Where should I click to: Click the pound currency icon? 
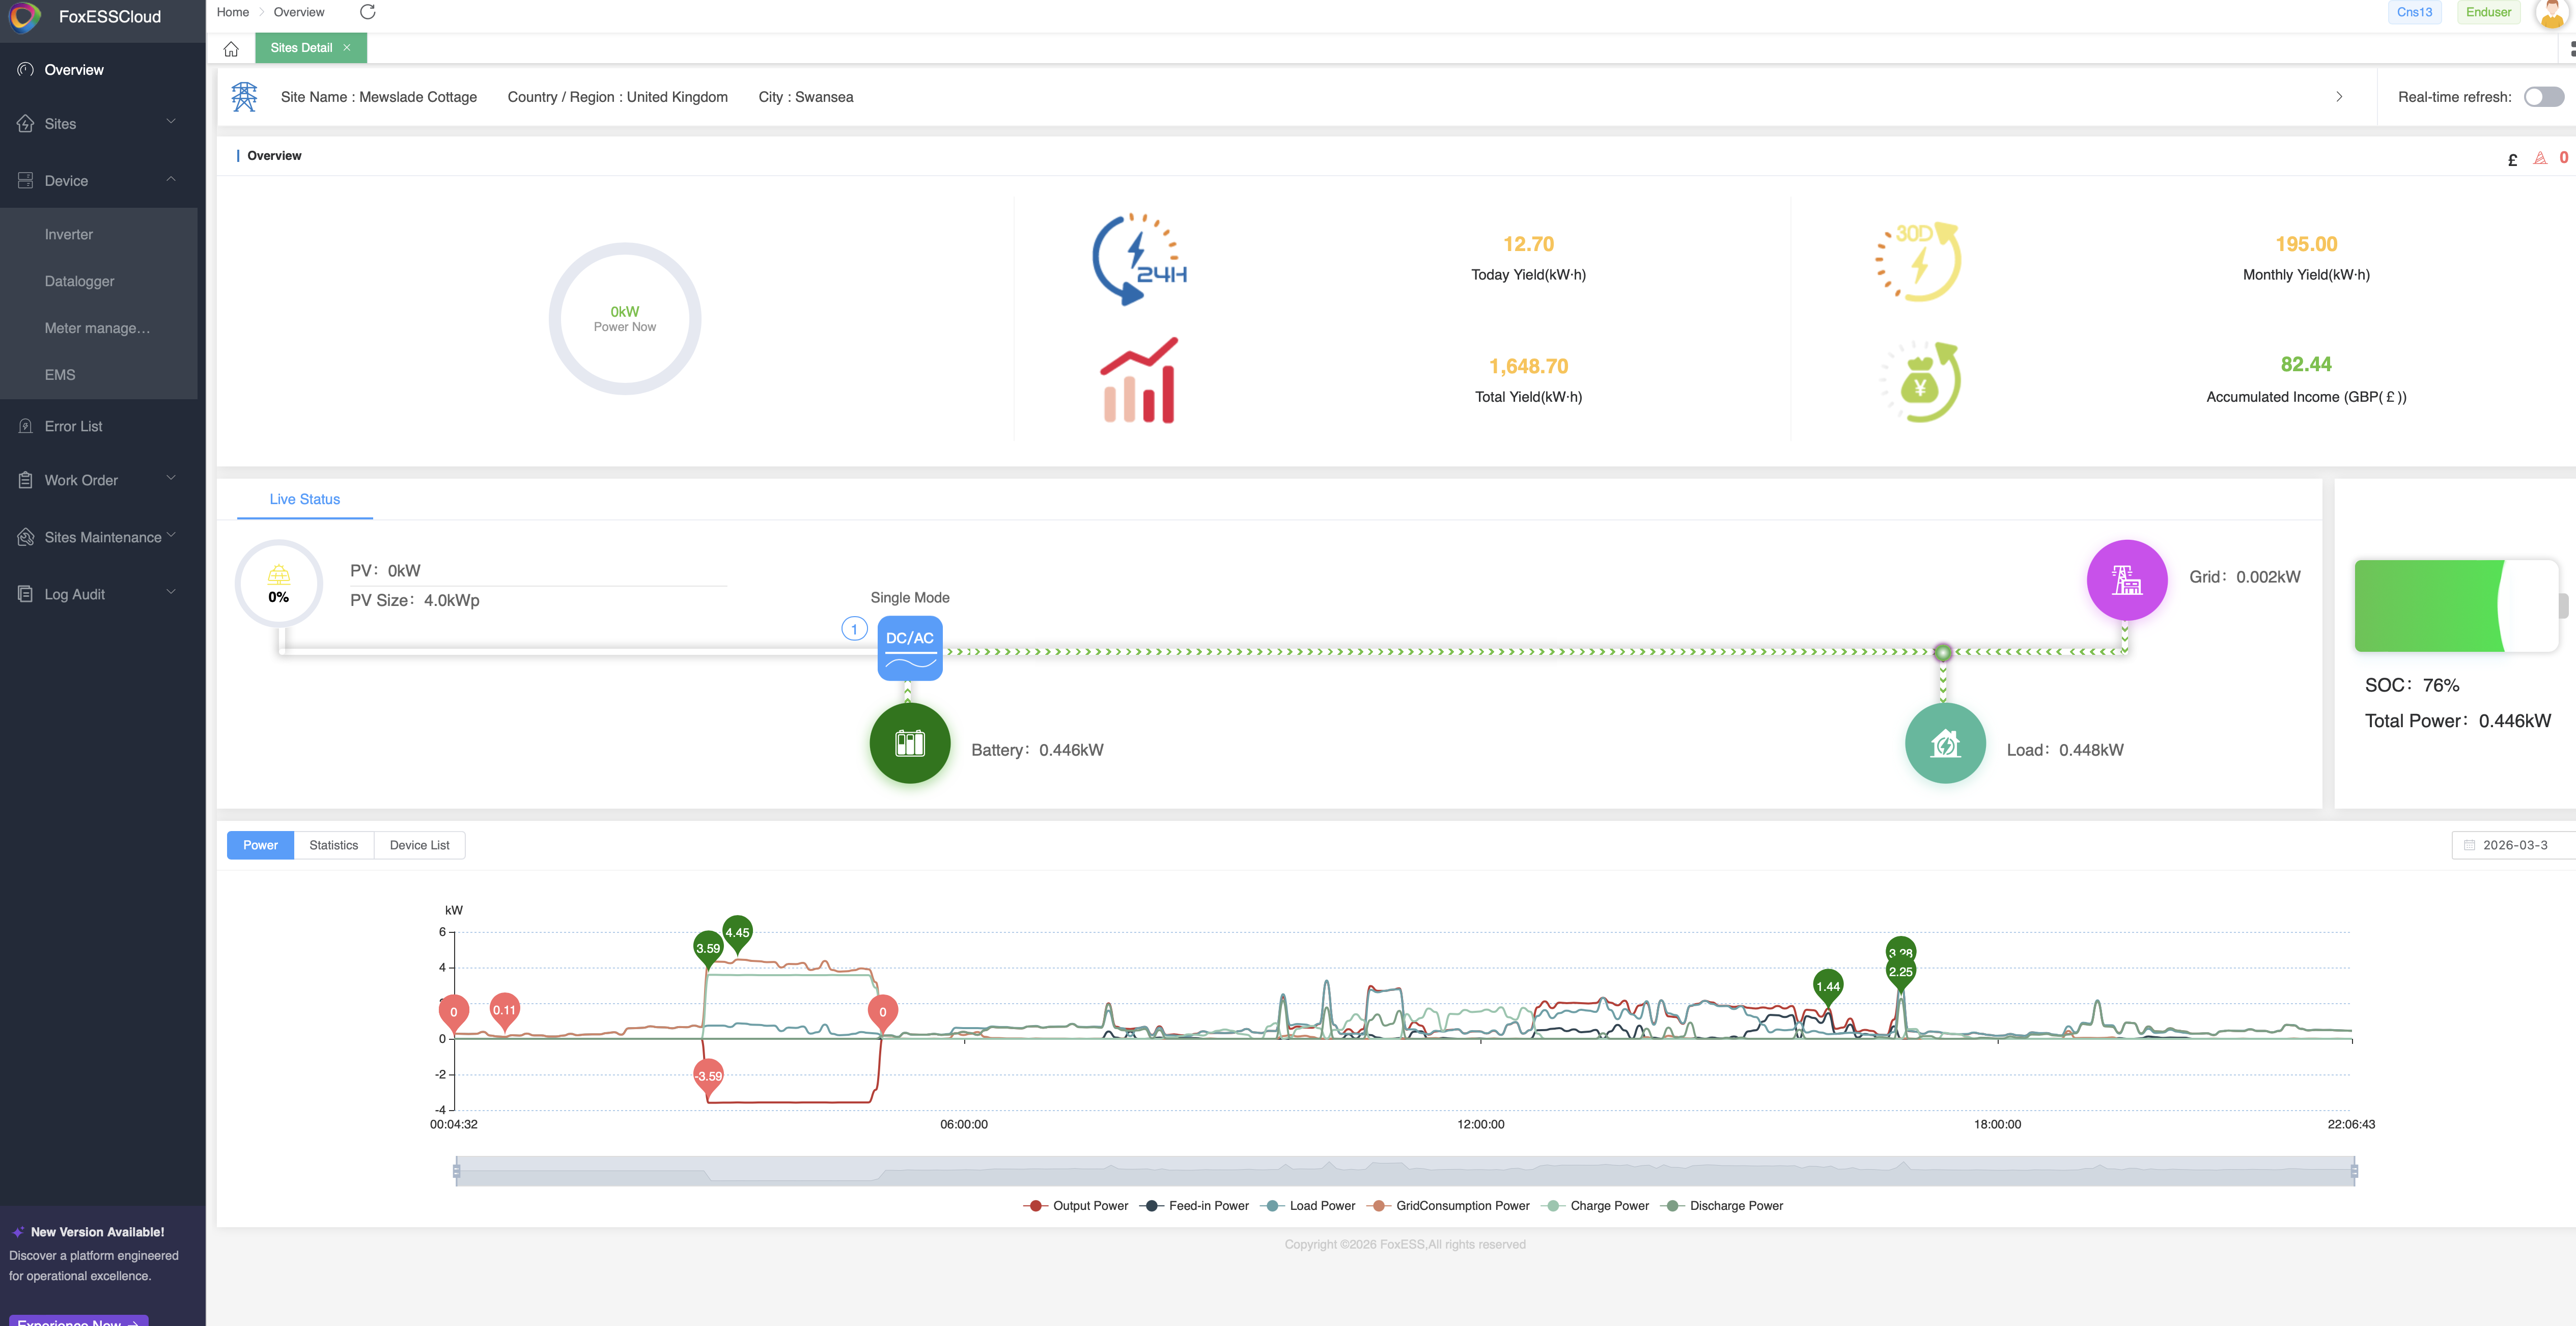point(2512,160)
